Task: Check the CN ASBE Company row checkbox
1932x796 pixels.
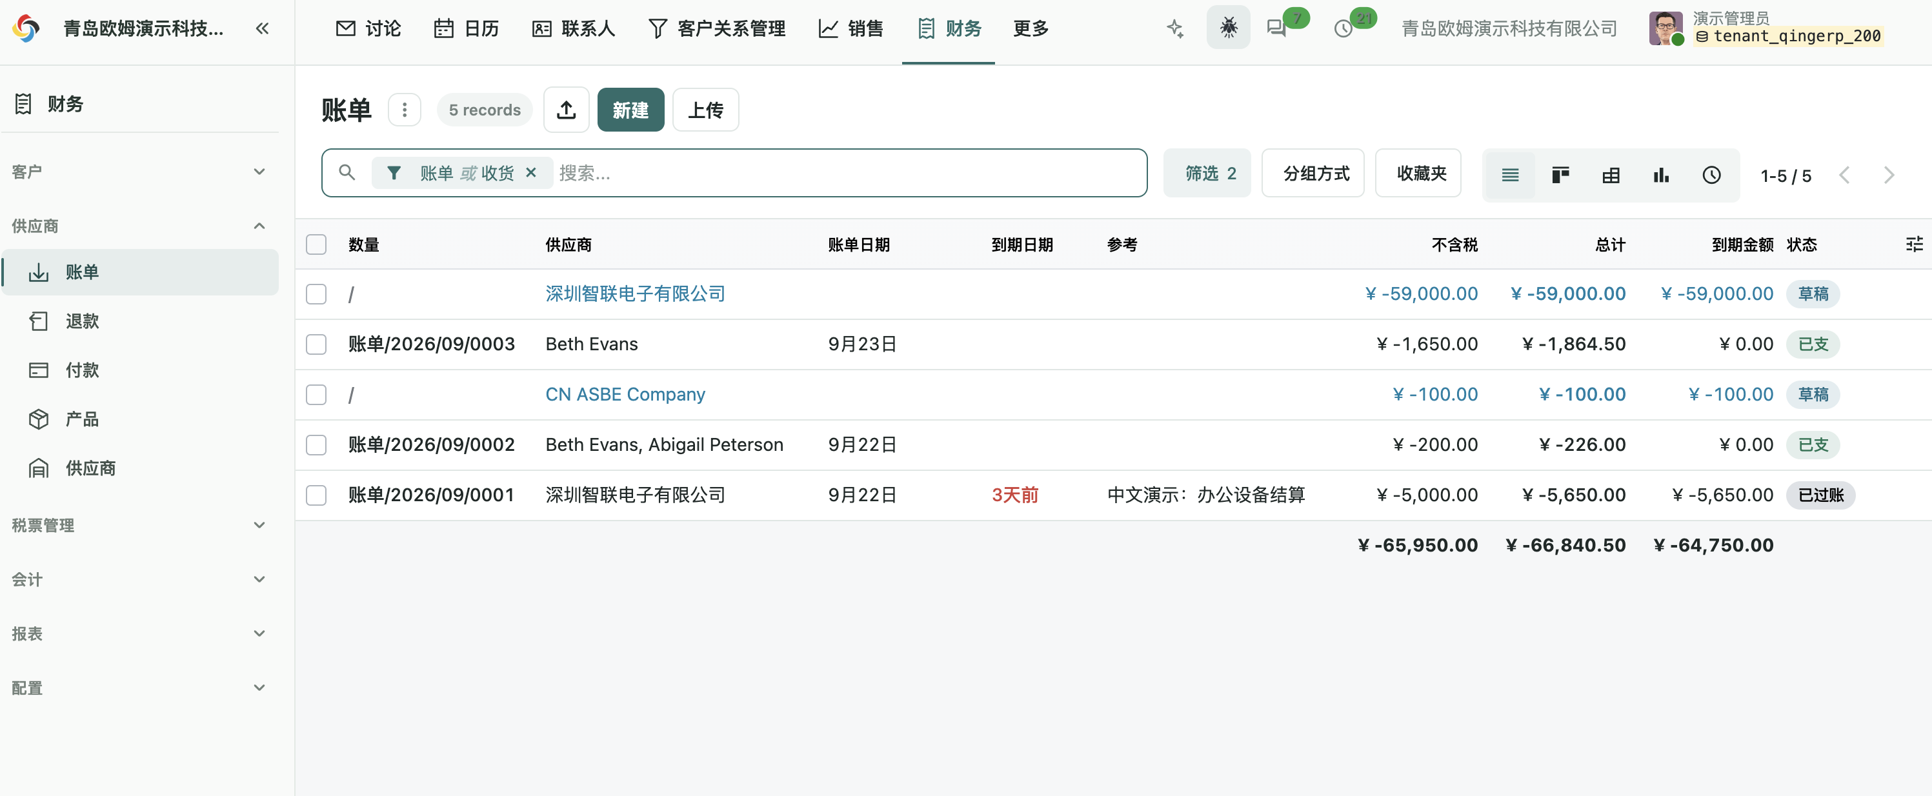Action: click(x=316, y=394)
